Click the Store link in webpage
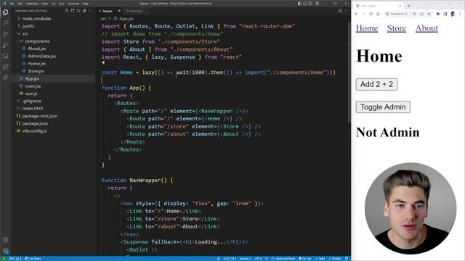465x261 pixels. [x=397, y=28]
